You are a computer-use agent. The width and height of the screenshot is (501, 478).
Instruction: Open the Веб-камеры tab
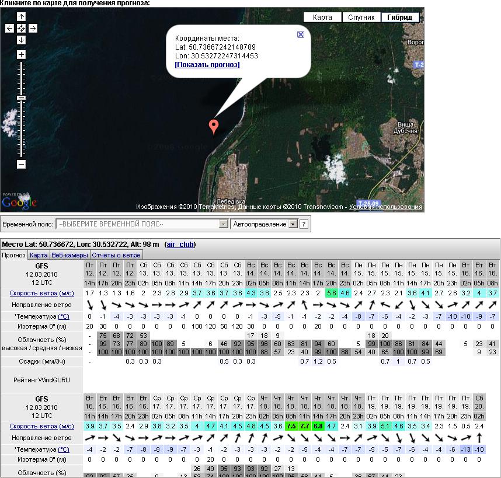(x=69, y=255)
